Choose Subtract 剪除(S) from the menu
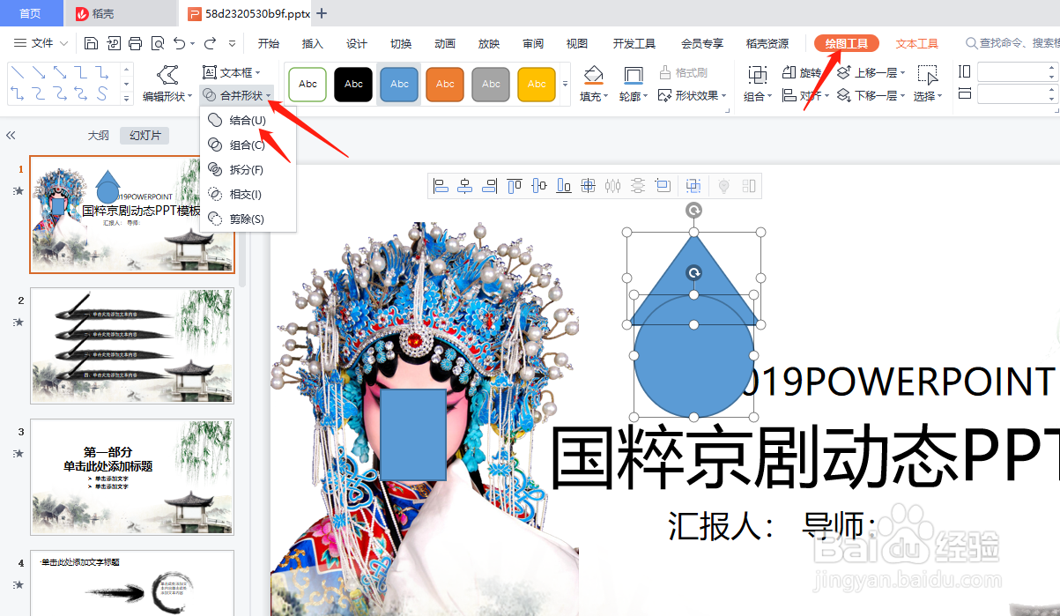 (x=248, y=219)
